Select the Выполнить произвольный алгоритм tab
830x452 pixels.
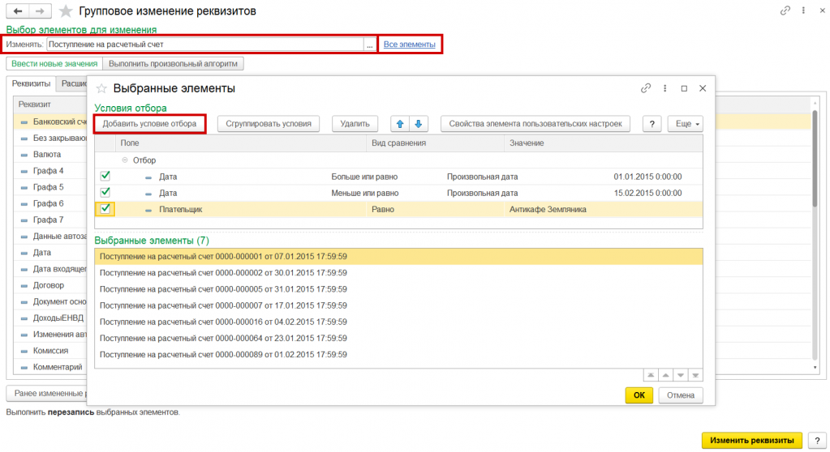(x=174, y=64)
